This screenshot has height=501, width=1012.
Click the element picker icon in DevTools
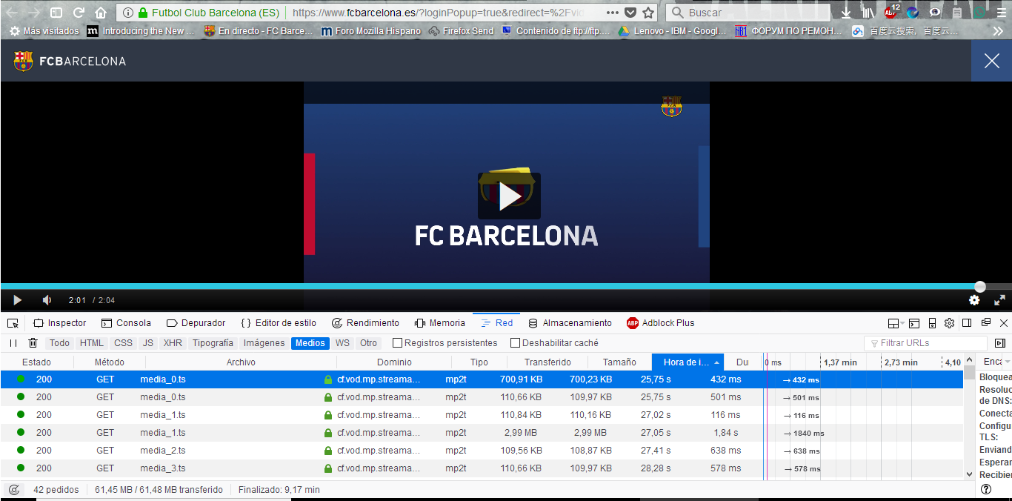(x=13, y=323)
